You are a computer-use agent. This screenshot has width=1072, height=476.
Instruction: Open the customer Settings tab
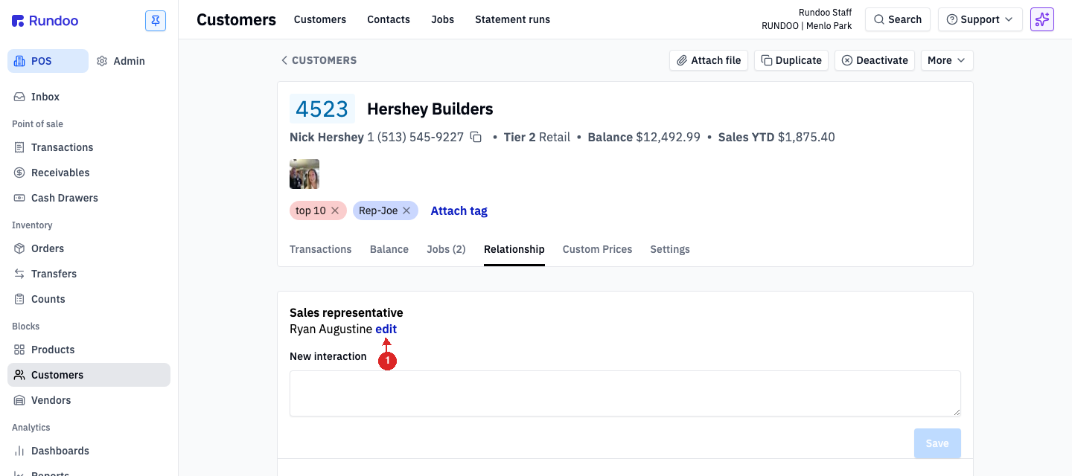tap(670, 249)
